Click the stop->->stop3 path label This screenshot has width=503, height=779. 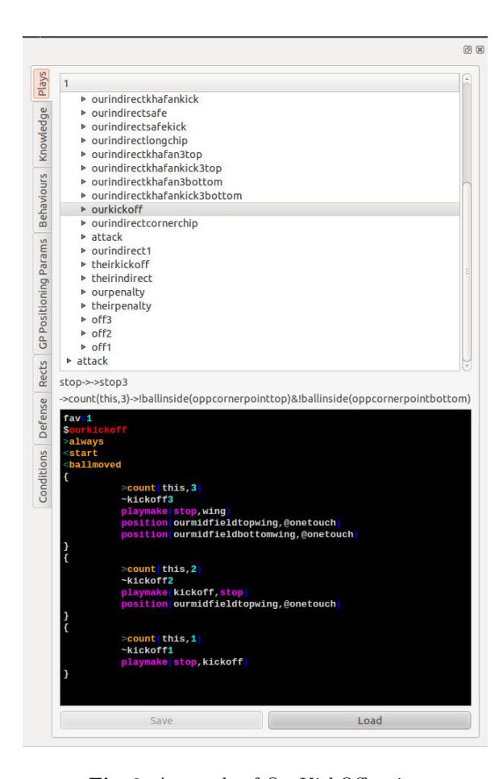94,382
